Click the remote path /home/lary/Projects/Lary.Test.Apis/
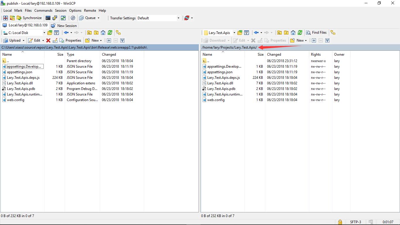The height and width of the screenshot is (225, 400). [229, 47]
